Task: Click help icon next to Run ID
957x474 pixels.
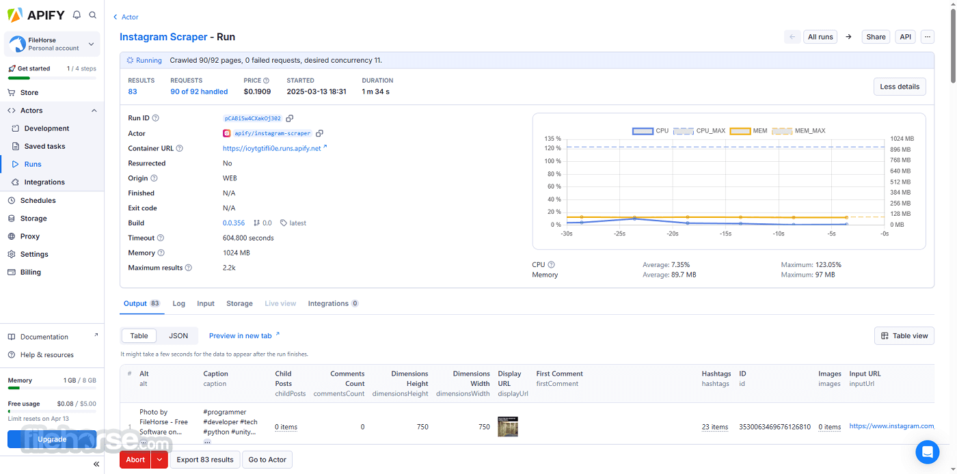Action: 155,118
